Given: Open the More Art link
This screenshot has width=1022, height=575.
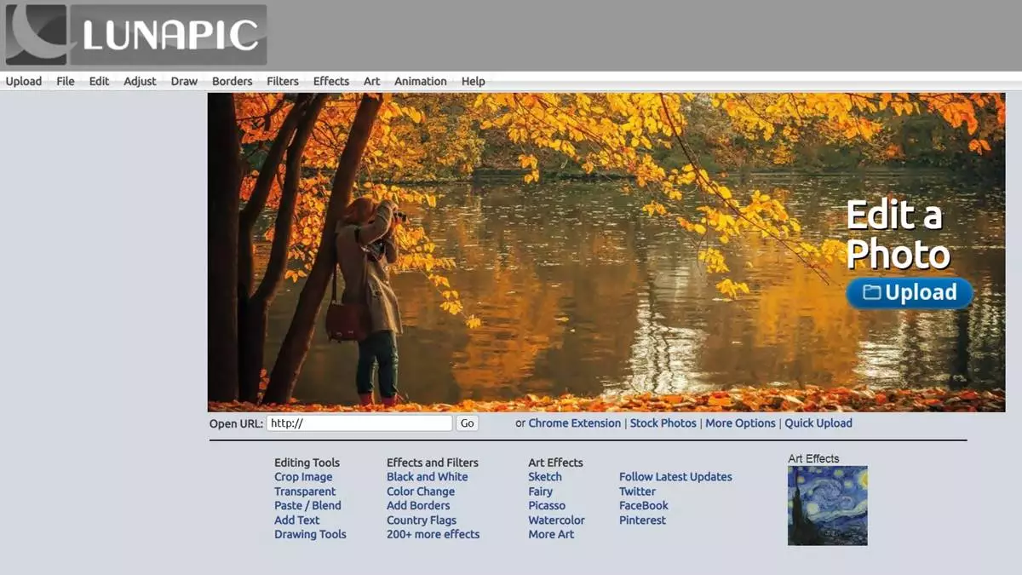Looking at the screenshot, I should [x=551, y=535].
